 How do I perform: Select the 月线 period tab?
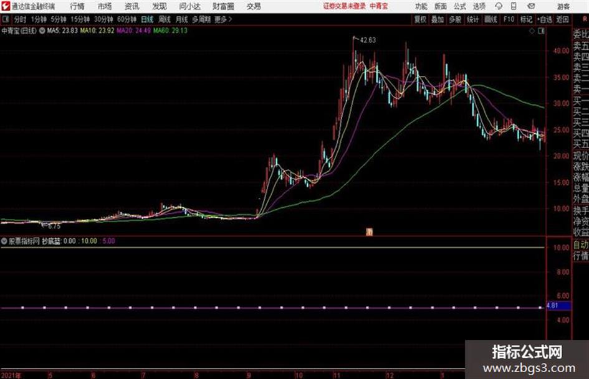[181, 19]
